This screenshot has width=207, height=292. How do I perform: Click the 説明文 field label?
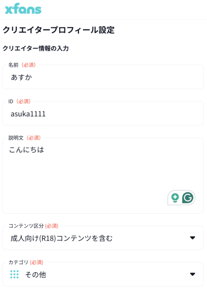click(15, 138)
